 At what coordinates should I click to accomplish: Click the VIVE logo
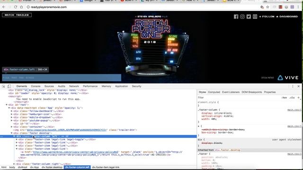click(288, 77)
